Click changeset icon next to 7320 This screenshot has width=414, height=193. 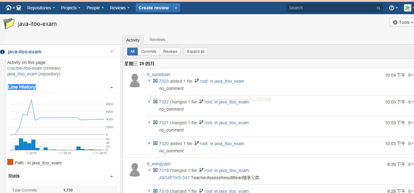[x=155, y=143]
